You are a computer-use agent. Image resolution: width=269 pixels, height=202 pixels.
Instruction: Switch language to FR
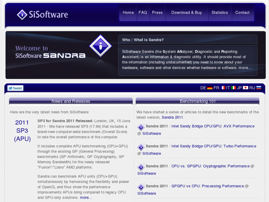216,88
